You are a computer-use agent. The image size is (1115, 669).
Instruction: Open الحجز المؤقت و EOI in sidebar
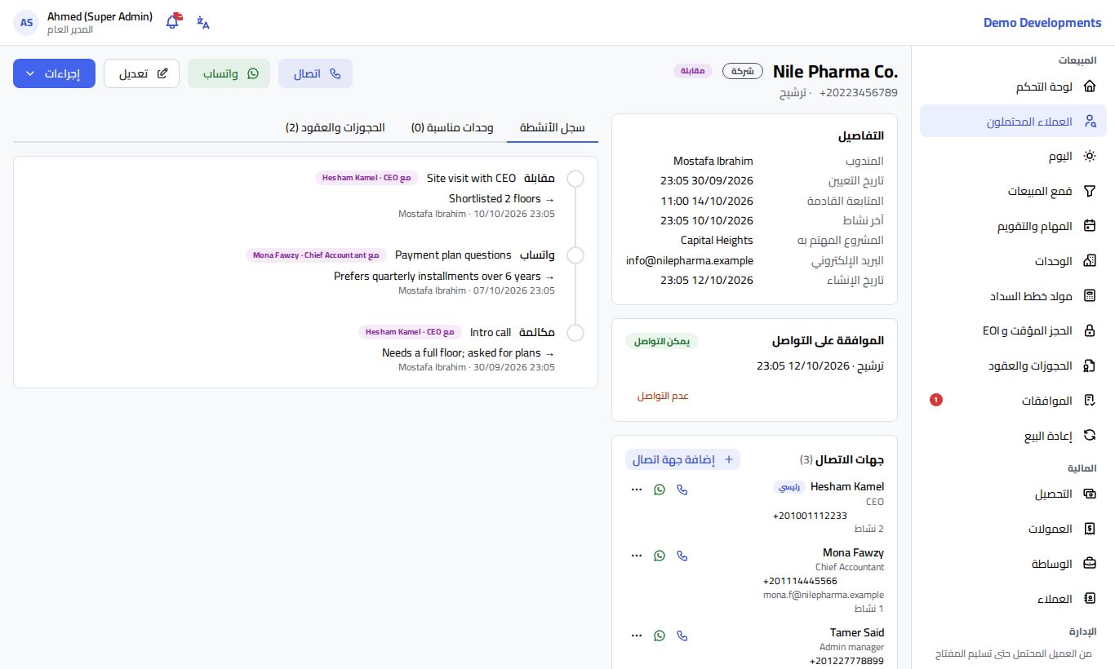pos(1013,330)
